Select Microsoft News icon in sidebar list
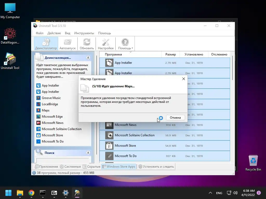This screenshot has width=266, height=199. tap(38, 123)
